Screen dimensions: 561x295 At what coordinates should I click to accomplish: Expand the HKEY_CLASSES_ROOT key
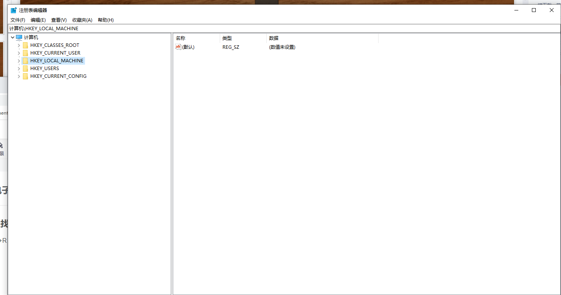click(19, 45)
